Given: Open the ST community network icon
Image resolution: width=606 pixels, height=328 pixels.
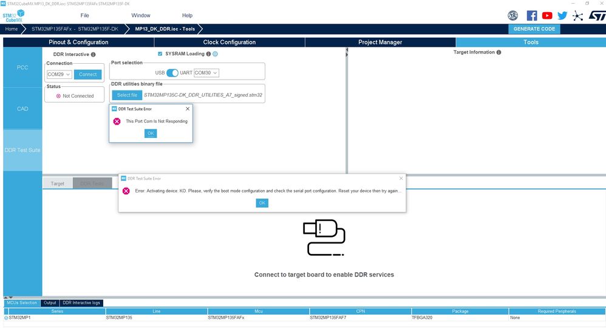Looking at the screenshot, I should click(578, 16).
